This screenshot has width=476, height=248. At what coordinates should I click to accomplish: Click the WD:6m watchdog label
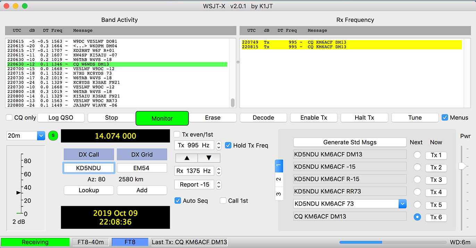tap(460, 242)
